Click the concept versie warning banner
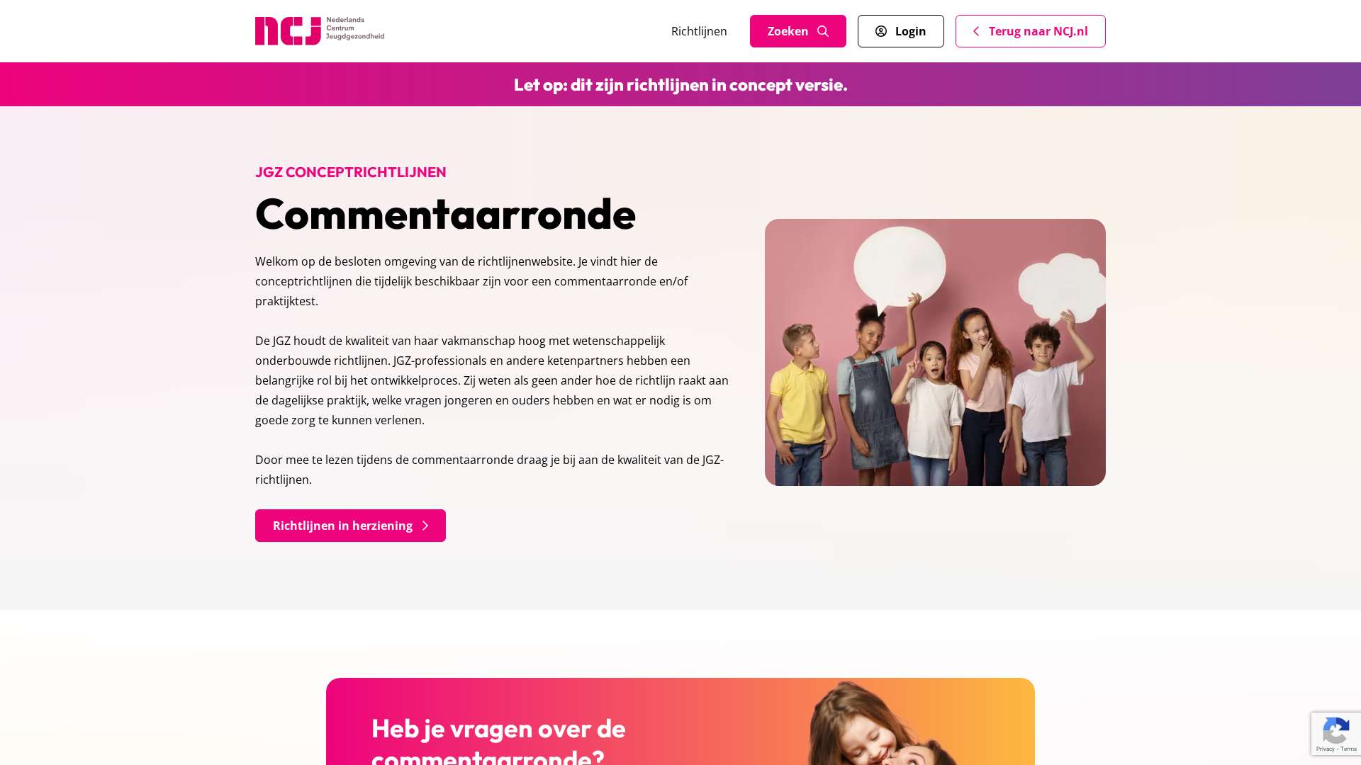The height and width of the screenshot is (765, 1361). click(680, 84)
